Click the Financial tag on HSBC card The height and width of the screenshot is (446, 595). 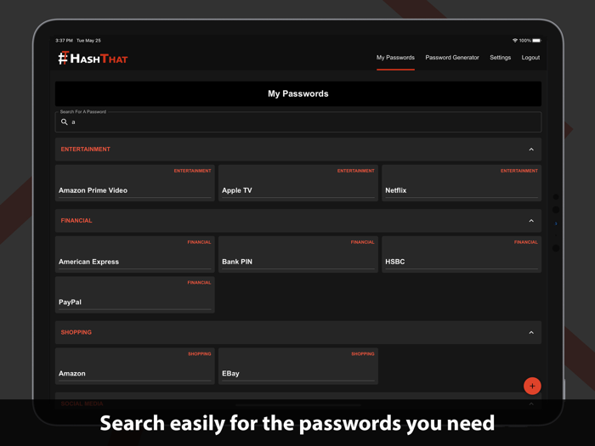click(x=526, y=242)
